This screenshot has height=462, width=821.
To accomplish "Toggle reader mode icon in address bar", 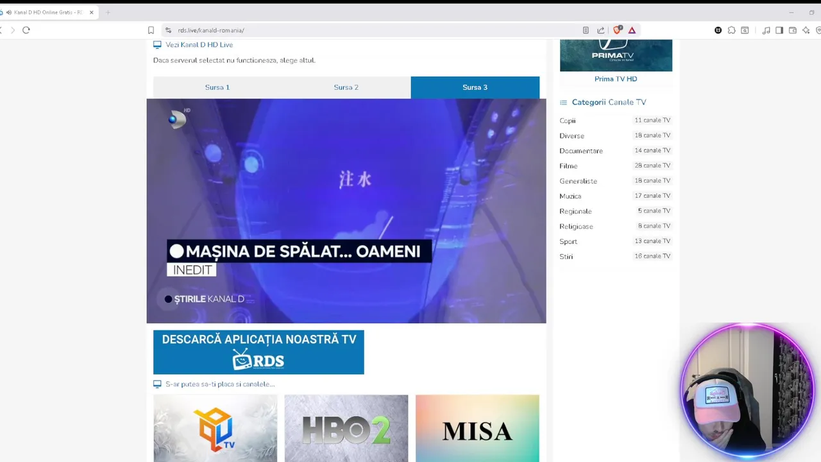I will pyautogui.click(x=586, y=30).
